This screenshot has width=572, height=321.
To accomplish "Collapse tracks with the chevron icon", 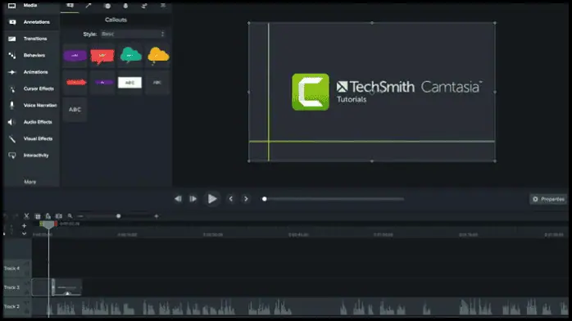I will tap(24, 233).
